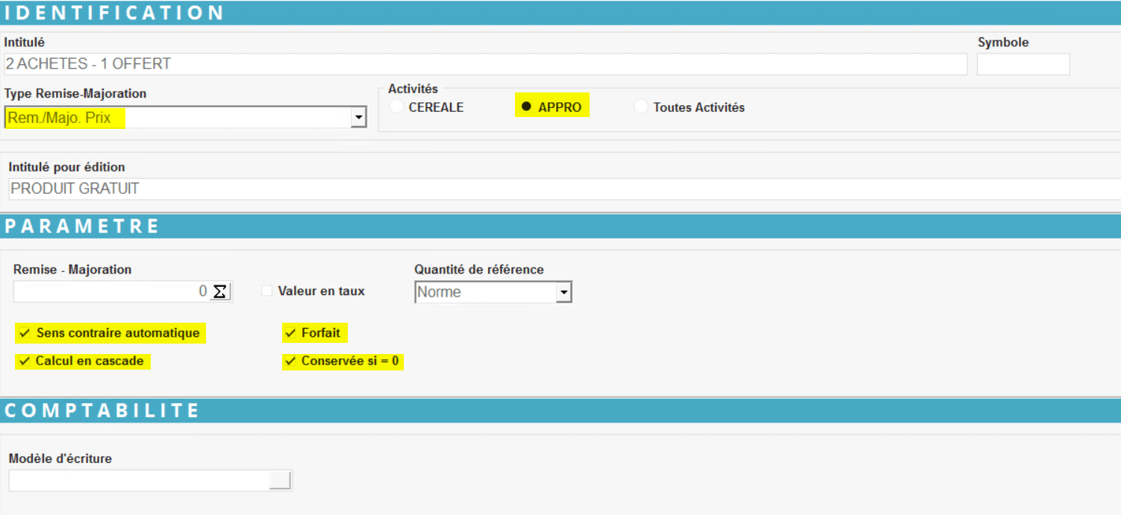Viewport: 1121px width, 515px height.
Task: Toggle the Forfait checkbox
Action: click(290, 333)
